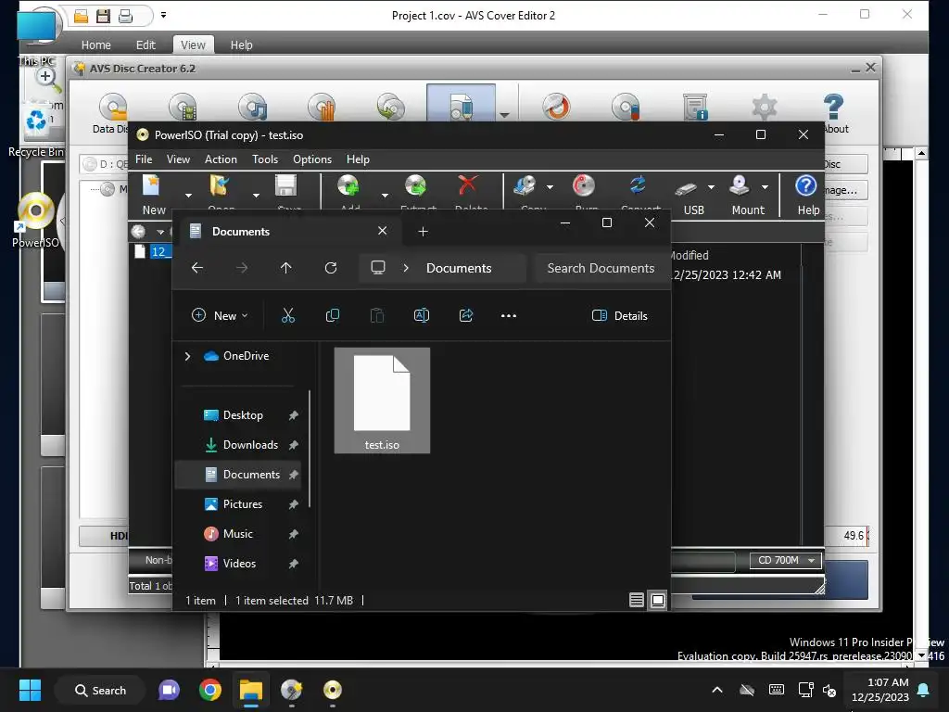Open the PowerISO Action menu
This screenshot has width=949, height=712.
[221, 159]
